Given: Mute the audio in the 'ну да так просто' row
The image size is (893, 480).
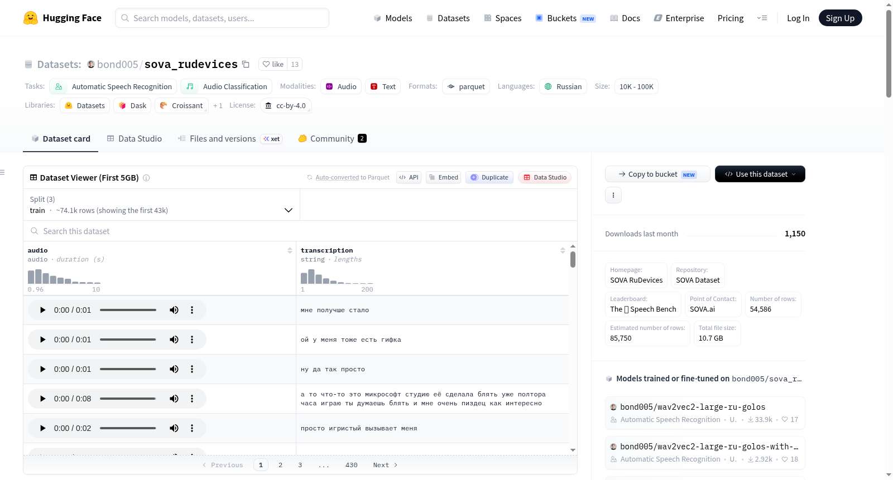Looking at the screenshot, I should 174,369.
